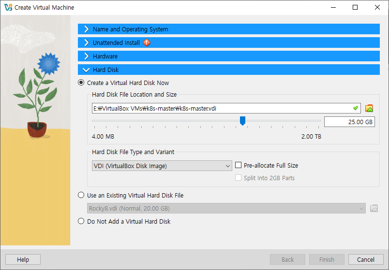Click the green checkmark in the disk path field
389x270 pixels.
click(356, 108)
